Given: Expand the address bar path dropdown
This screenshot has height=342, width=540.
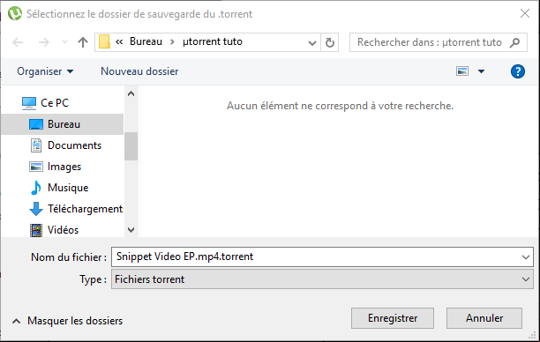Looking at the screenshot, I should pos(312,43).
